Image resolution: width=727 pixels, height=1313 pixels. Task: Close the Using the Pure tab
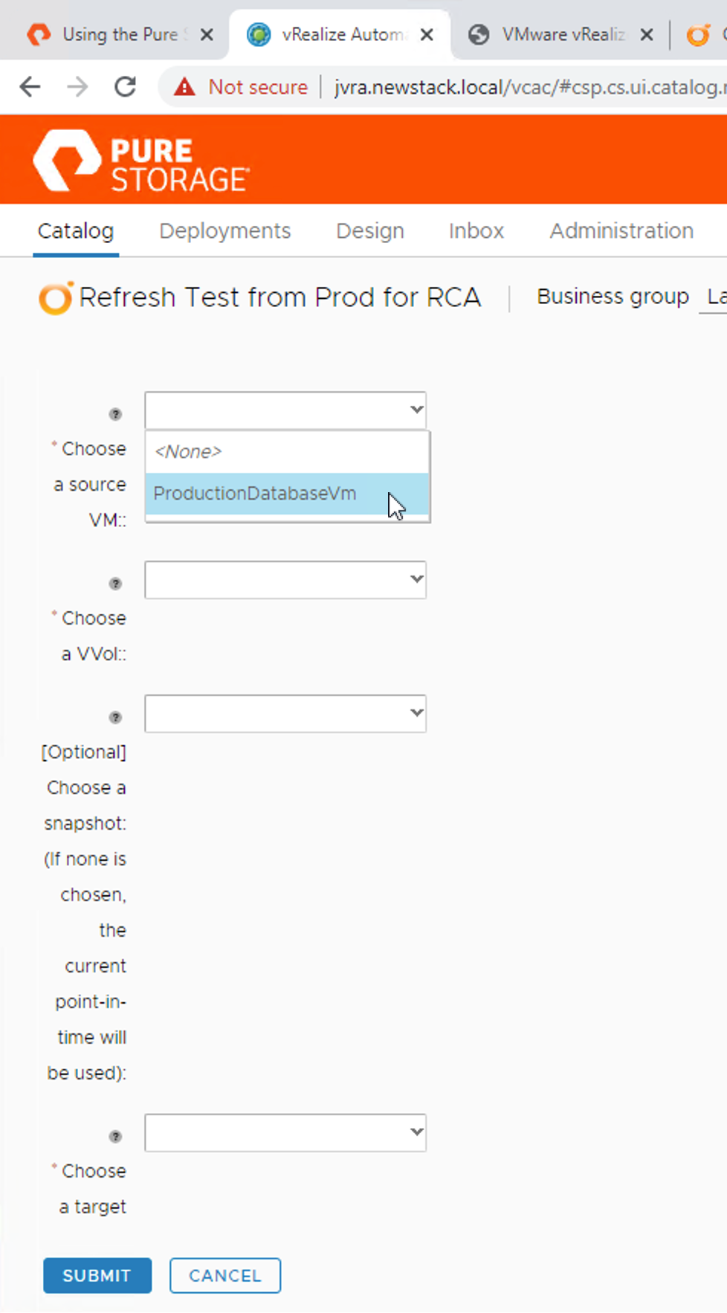point(207,34)
